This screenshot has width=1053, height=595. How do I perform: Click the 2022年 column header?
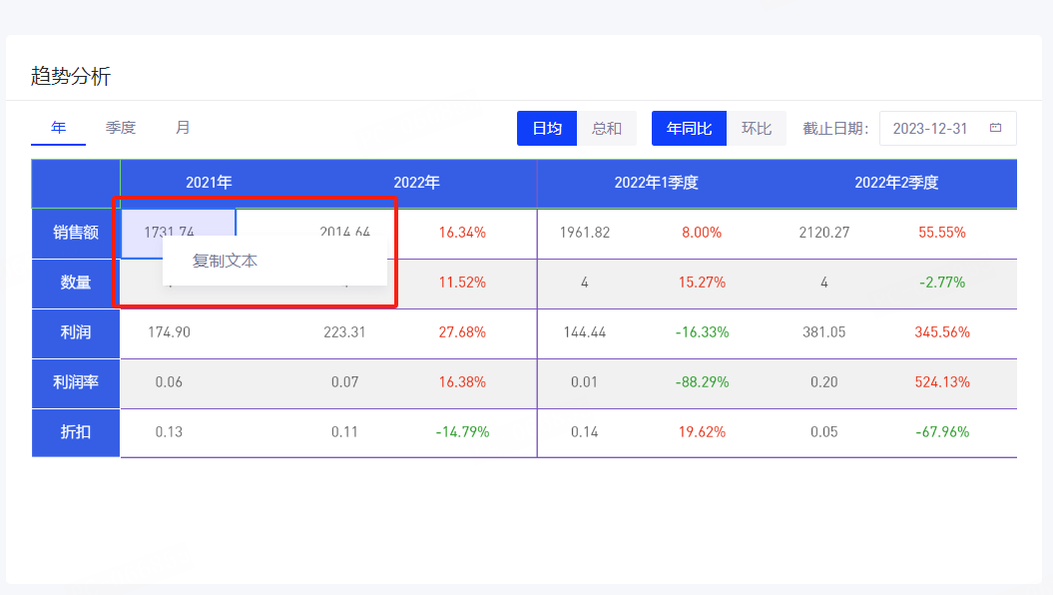[416, 183]
